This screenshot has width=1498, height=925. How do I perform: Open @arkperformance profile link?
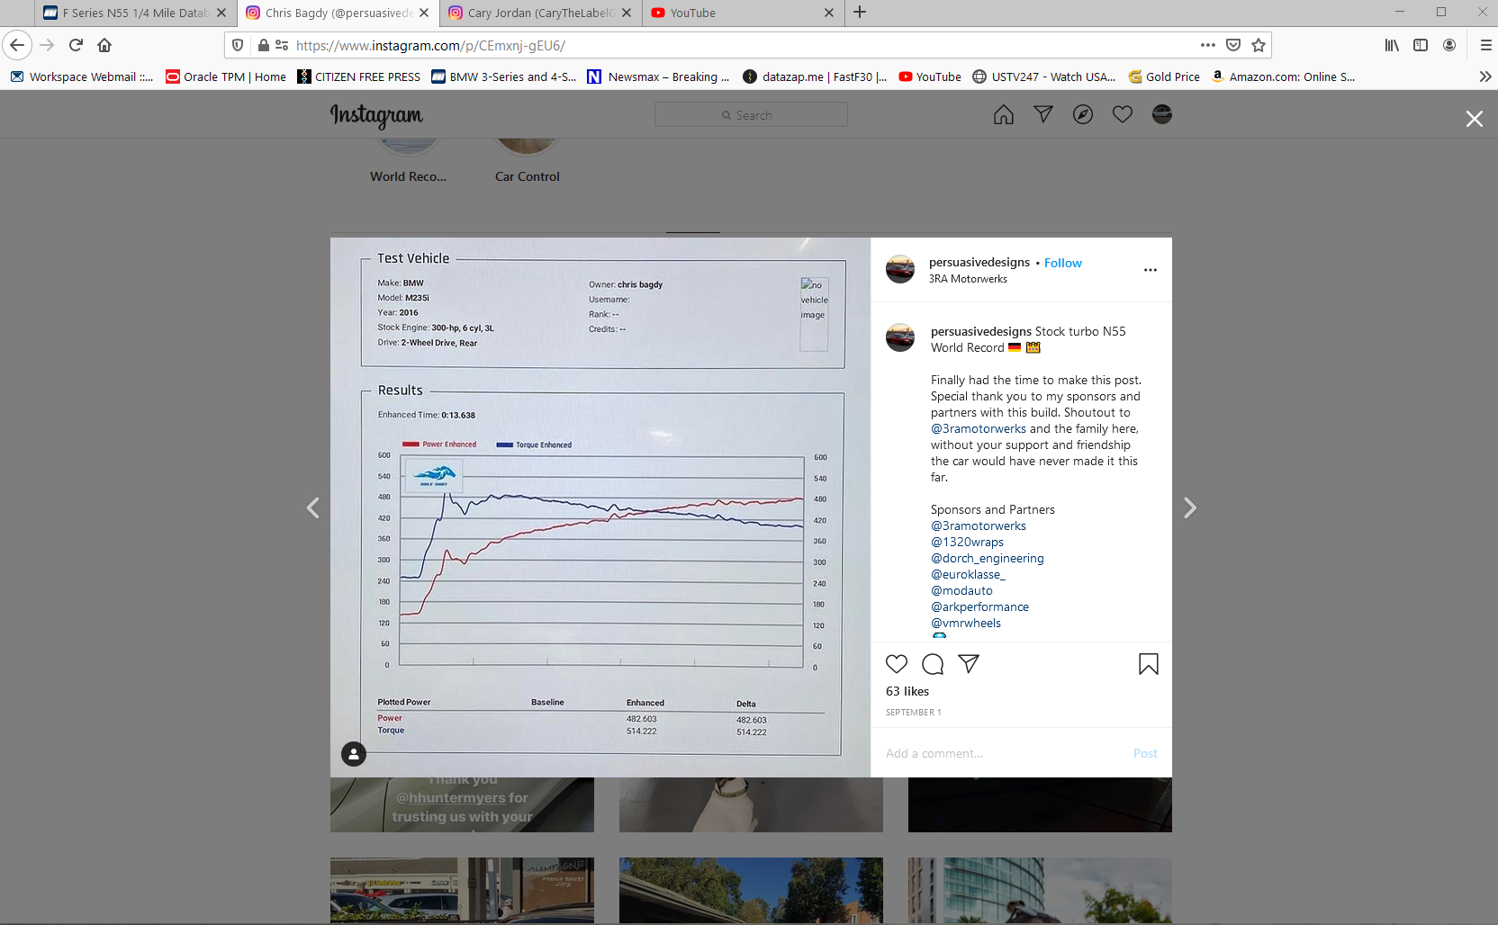coord(979,606)
